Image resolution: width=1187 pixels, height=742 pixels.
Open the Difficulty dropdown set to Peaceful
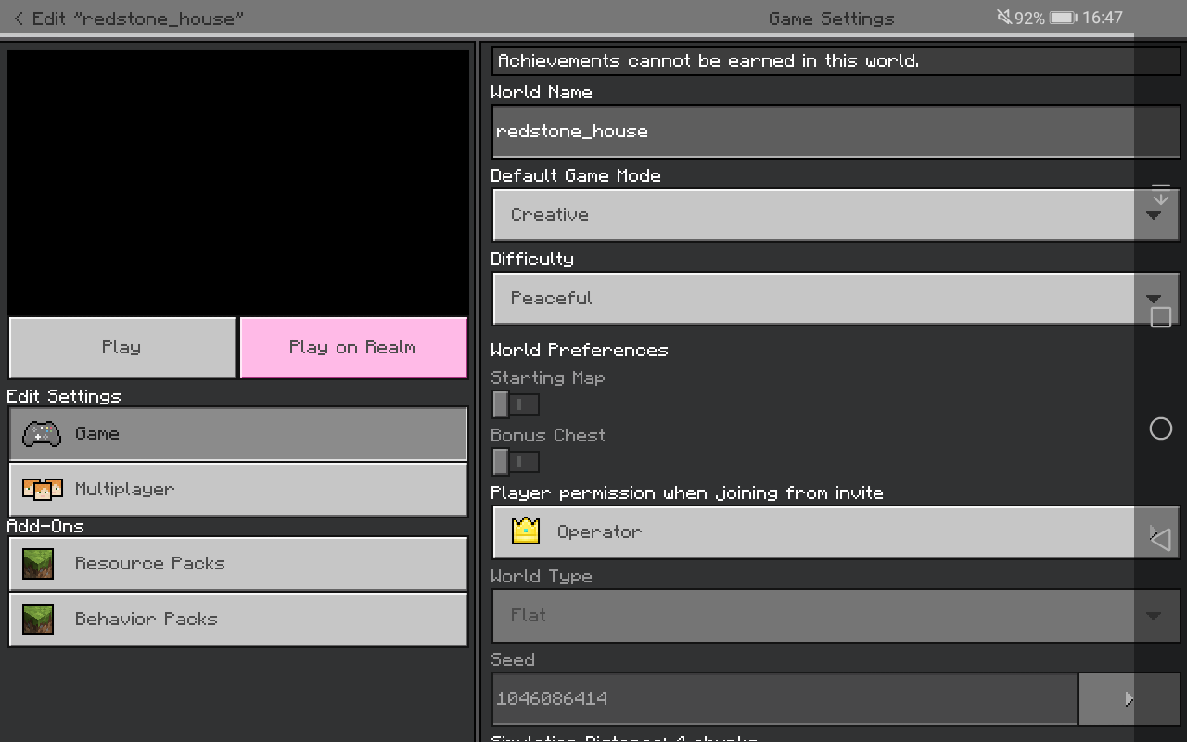coord(836,299)
